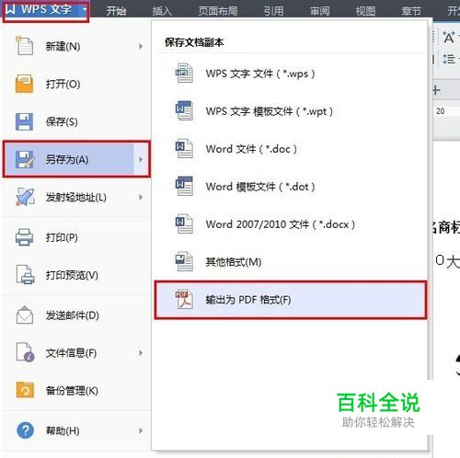Save as WPS 文字 模板文件 (*.wpt)
The height and width of the screenshot is (458, 460).
pyautogui.click(x=290, y=111)
